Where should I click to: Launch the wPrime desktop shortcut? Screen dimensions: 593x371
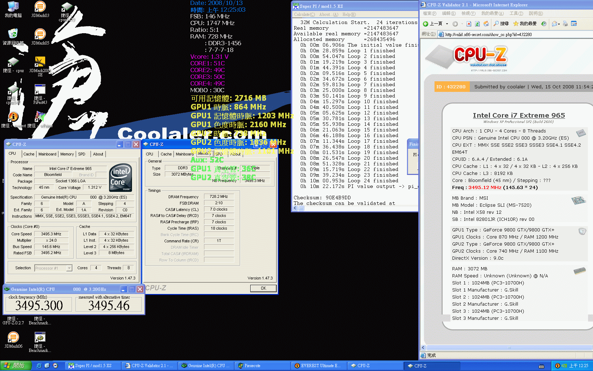40,120
